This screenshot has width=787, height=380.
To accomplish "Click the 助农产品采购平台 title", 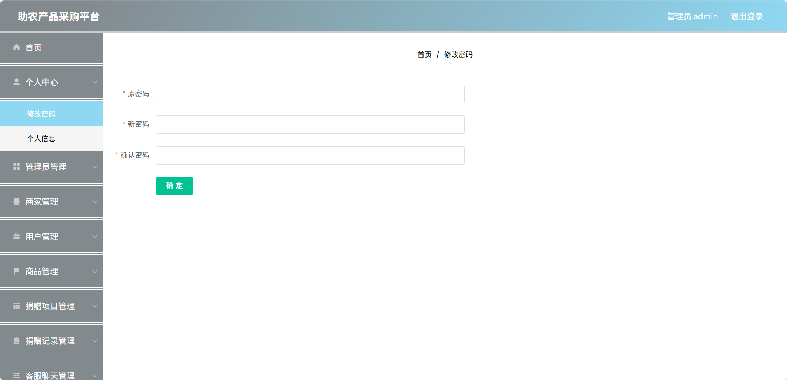I will [59, 16].
